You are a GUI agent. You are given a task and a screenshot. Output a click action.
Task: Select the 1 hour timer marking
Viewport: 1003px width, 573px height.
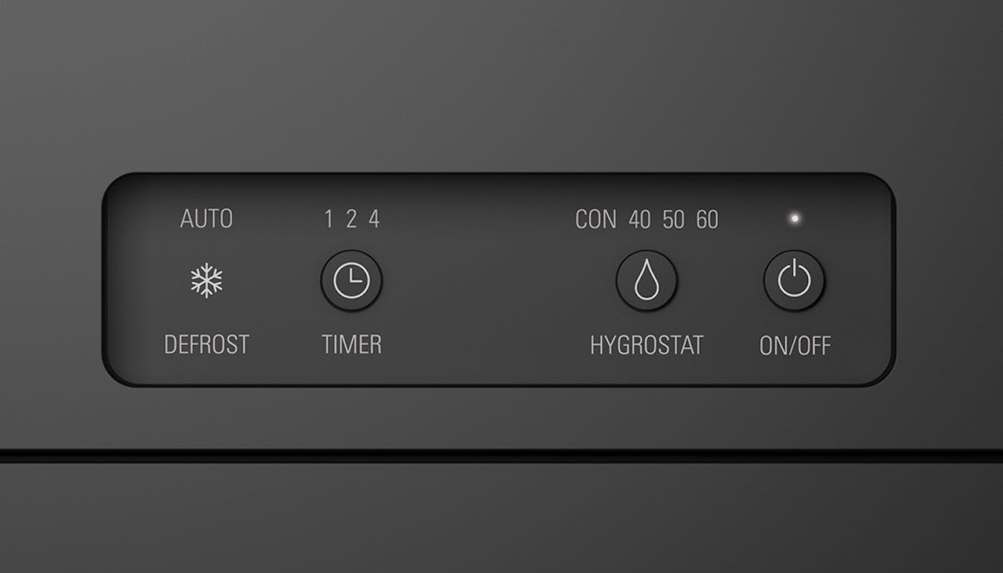pos(329,219)
